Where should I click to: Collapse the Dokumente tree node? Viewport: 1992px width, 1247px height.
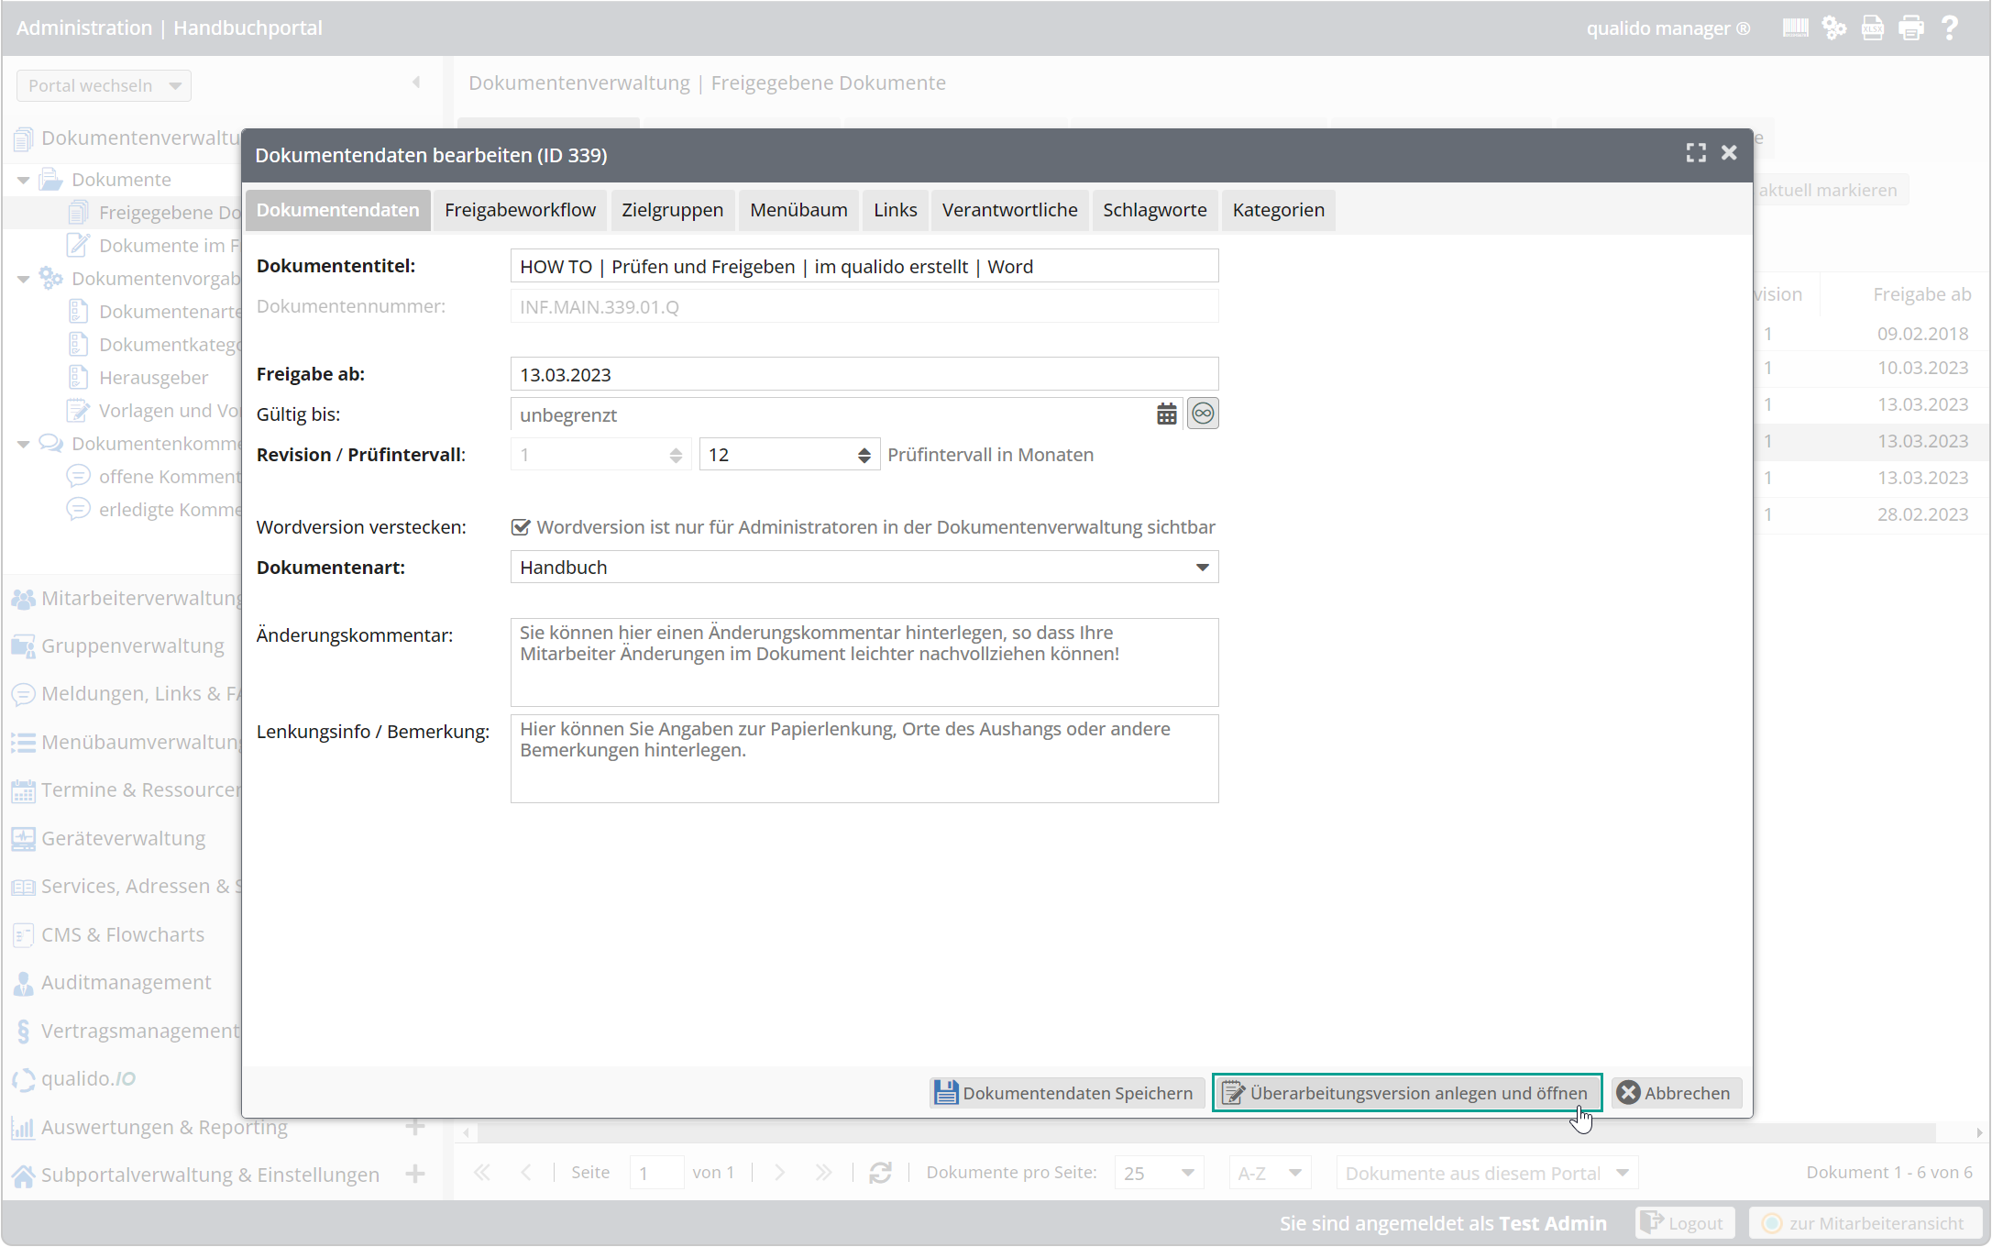click(x=24, y=180)
